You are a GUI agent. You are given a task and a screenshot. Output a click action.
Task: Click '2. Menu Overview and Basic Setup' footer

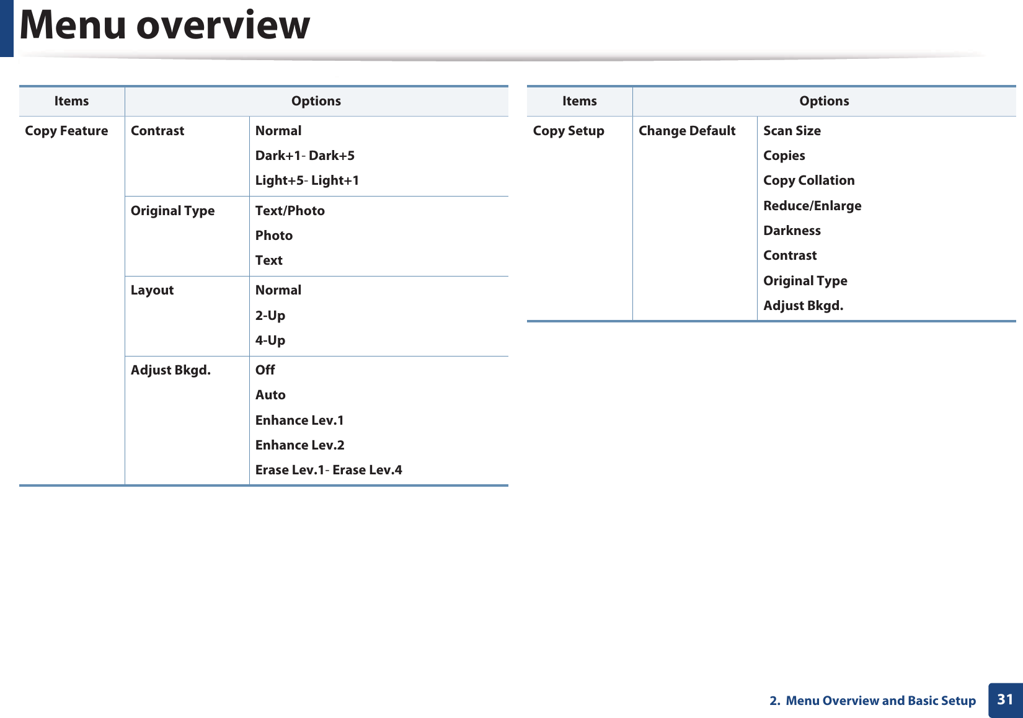(x=872, y=701)
